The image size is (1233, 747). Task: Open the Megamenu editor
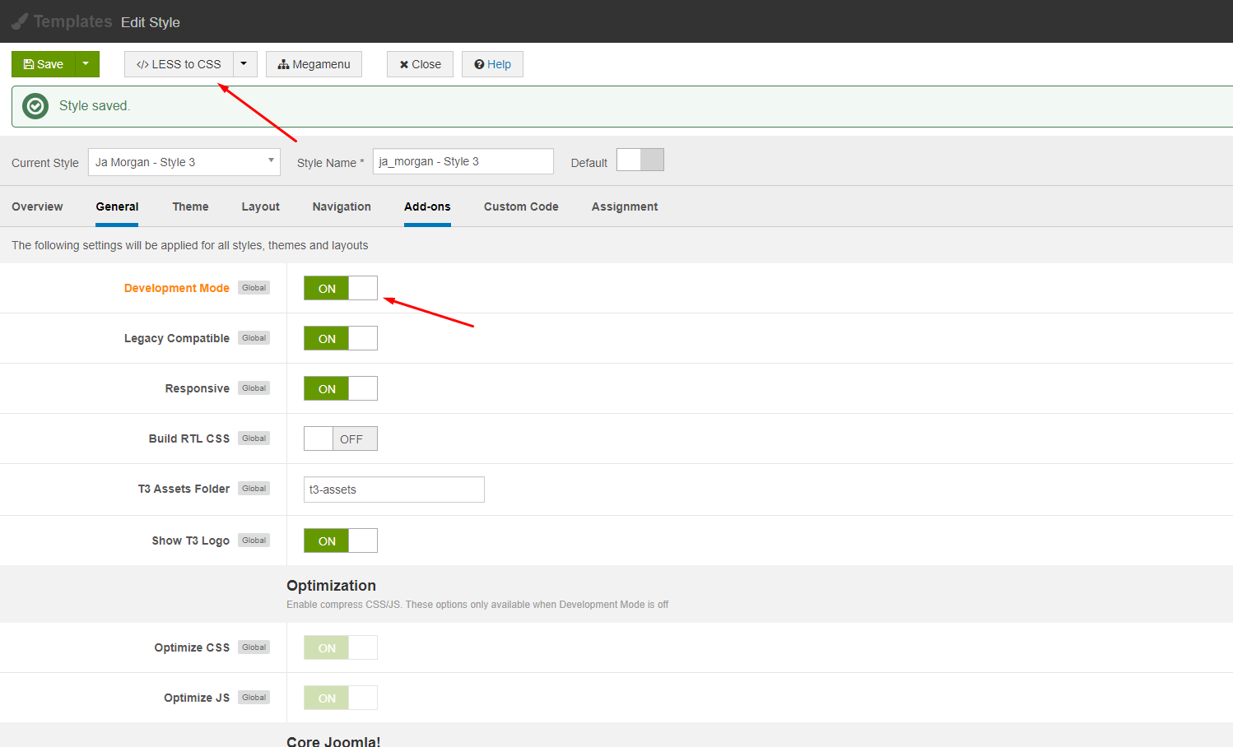[x=314, y=64]
